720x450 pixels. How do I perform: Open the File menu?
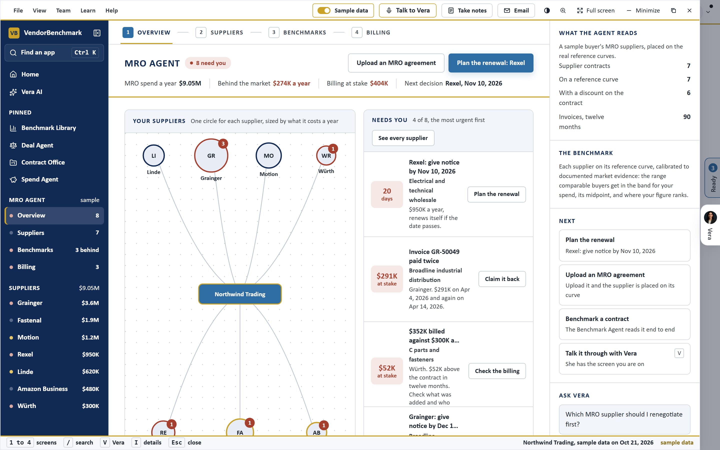point(18,10)
